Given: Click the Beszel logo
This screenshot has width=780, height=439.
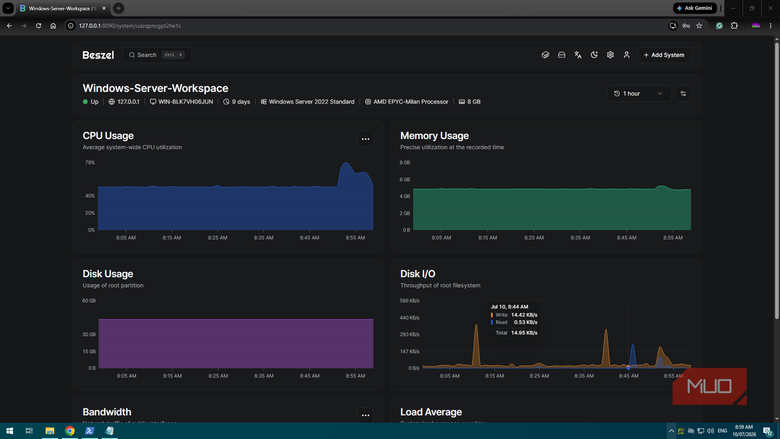Looking at the screenshot, I should (98, 55).
